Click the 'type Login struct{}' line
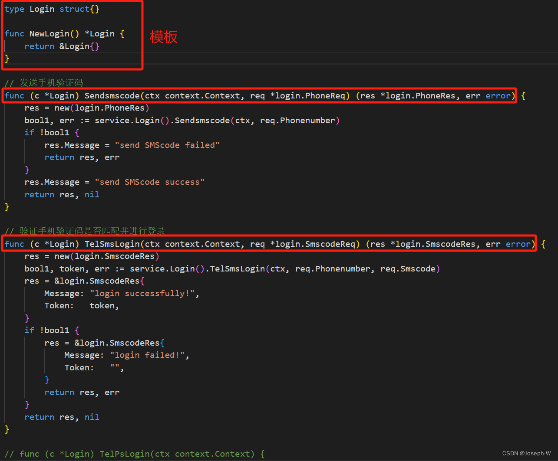Image resolution: width=558 pixels, height=461 pixels. pyautogui.click(x=52, y=9)
